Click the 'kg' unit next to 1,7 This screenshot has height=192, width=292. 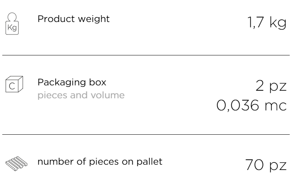[x=278, y=23]
